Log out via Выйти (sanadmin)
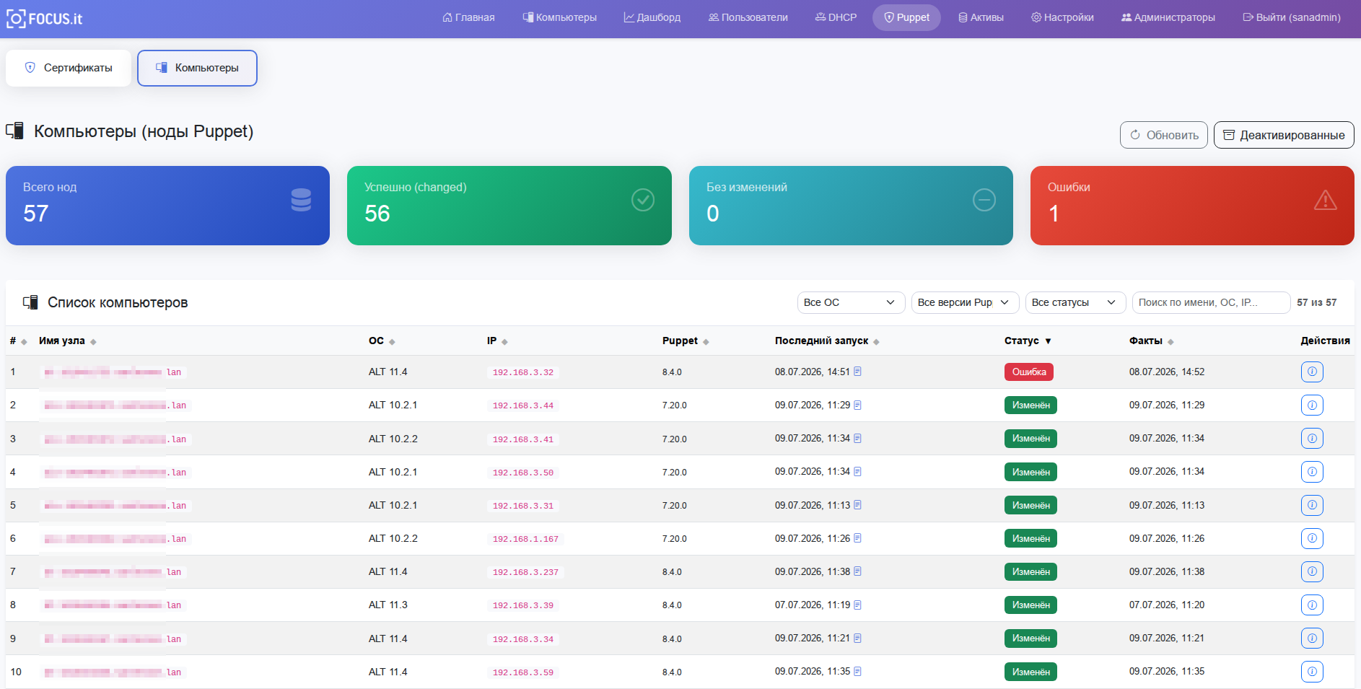Viewport: 1361px width, 689px height. (1292, 17)
